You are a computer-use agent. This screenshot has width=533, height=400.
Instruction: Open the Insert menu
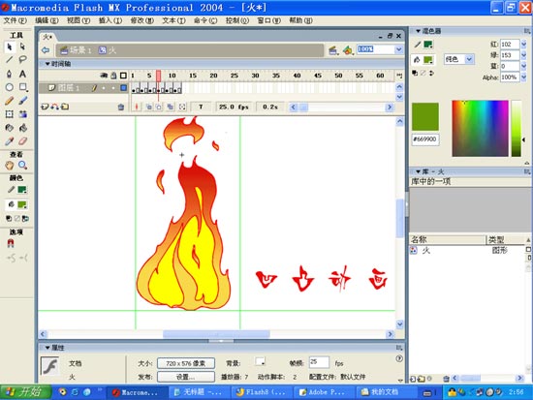click(x=110, y=20)
